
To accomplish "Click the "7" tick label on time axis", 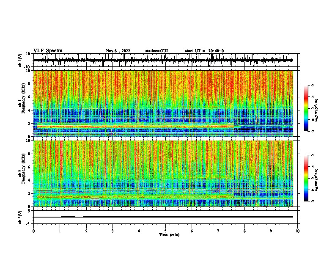I will [218, 231].
